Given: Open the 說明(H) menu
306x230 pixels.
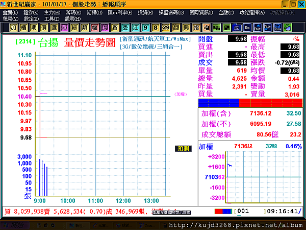Looking at the screenshot, I should tap(73, 19).
